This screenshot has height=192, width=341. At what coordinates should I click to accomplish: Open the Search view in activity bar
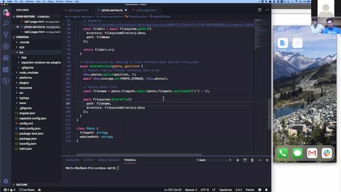point(6,23)
